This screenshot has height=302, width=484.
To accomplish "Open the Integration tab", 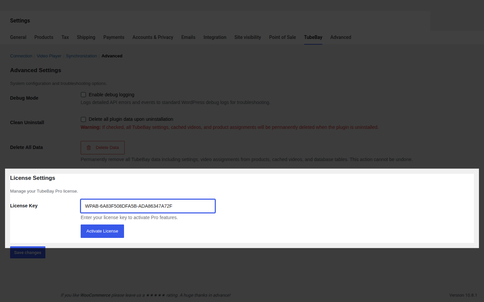I will [x=215, y=37].
